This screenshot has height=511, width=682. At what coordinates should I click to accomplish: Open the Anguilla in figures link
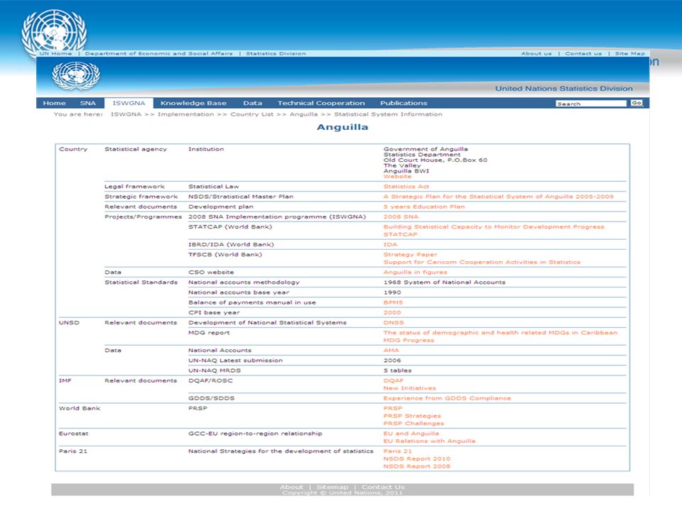(x=415, y=272)
